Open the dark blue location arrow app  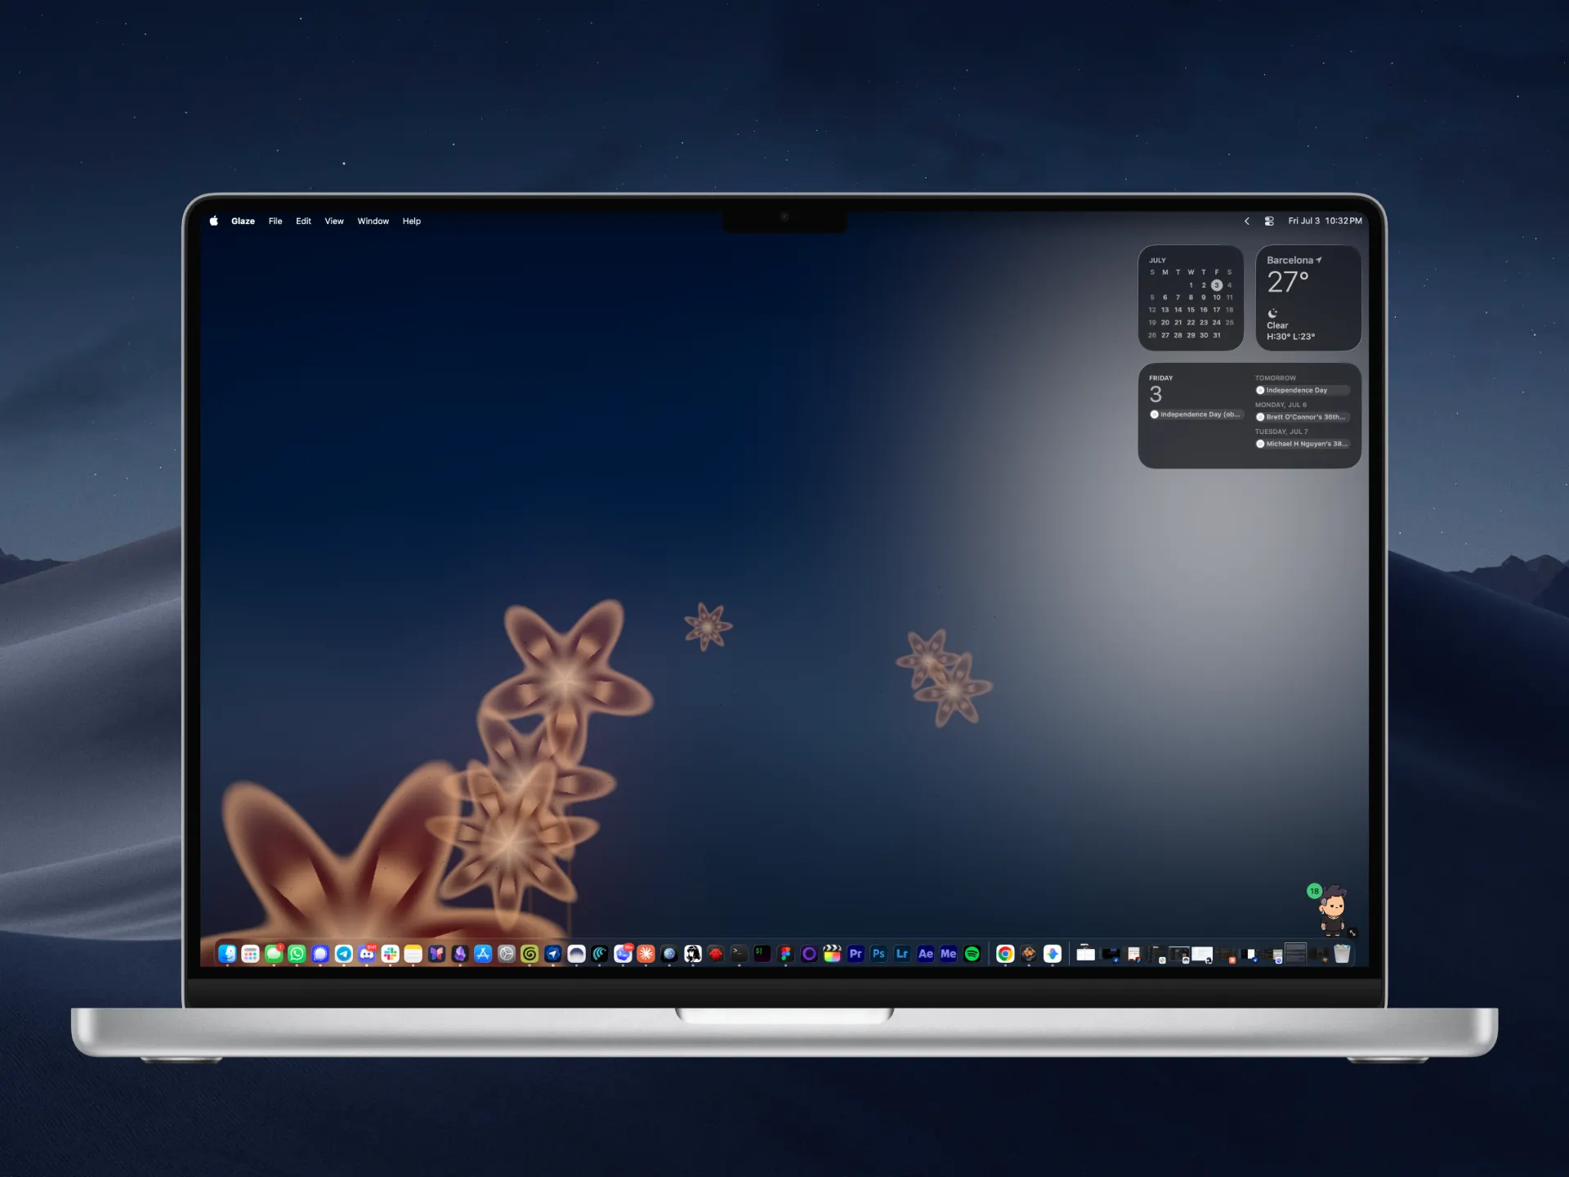pyautogui.click(x=553, y=954)
